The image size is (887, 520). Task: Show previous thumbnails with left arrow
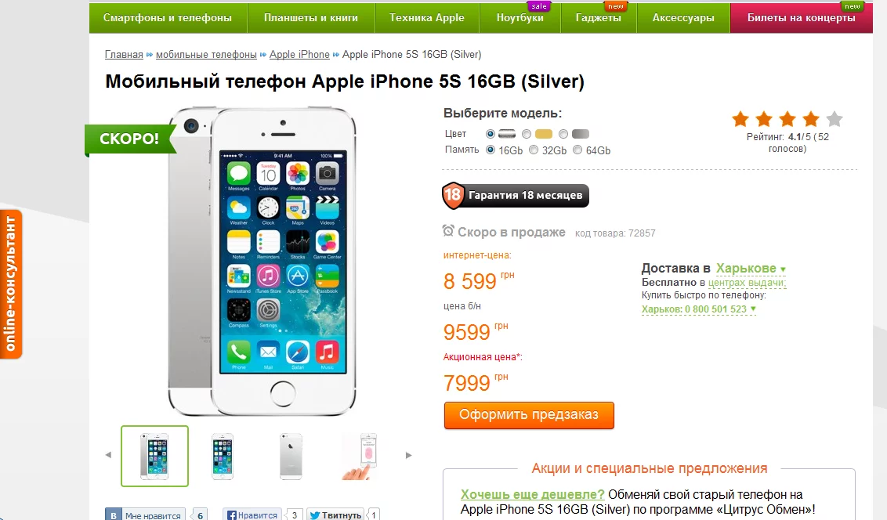(x=109, y=455)
